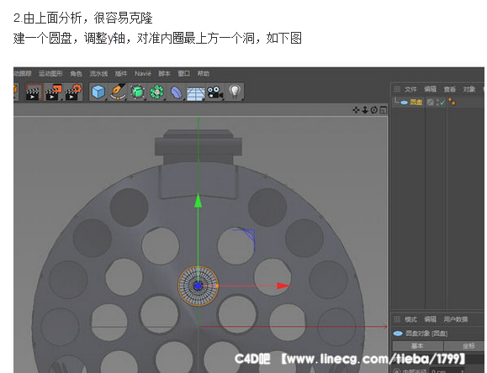Add a Cube primitive object
Image resolution: width=487 pixels, height=373 pixels.
(98, 92)
